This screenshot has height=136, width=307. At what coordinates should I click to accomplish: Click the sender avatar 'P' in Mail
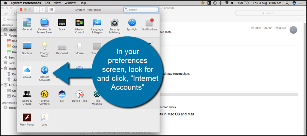[293, 30]
